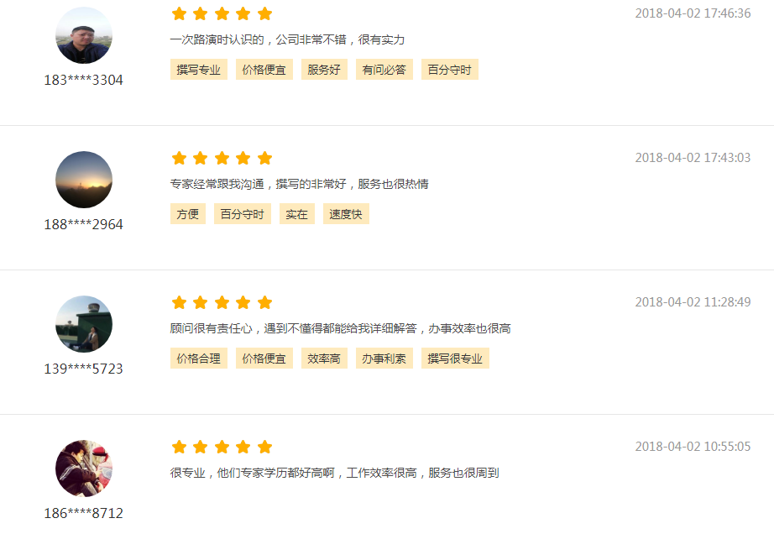This screenshot has height=534, width=774.
Task: Select the 办事利索 tag
Action: 384,359
